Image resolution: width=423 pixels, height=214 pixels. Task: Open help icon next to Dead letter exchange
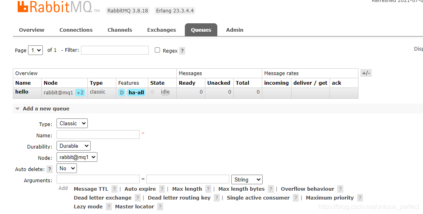pyautogui.click(x=138, y=198)
